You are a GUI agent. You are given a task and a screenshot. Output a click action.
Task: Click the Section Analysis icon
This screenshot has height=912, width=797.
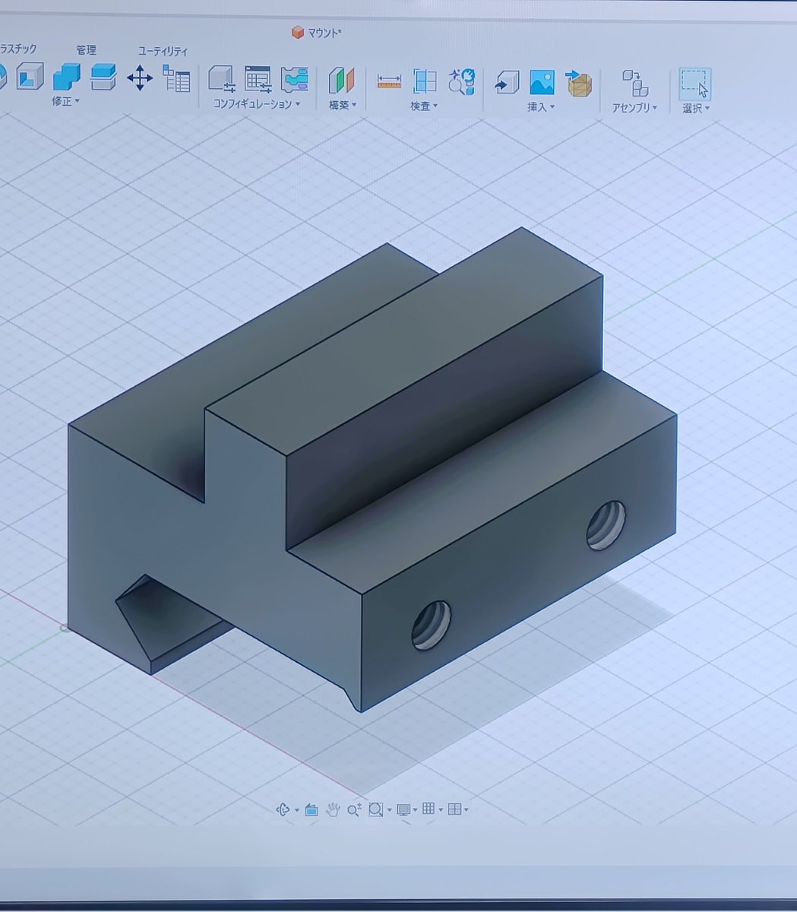[x=425, y=81]
